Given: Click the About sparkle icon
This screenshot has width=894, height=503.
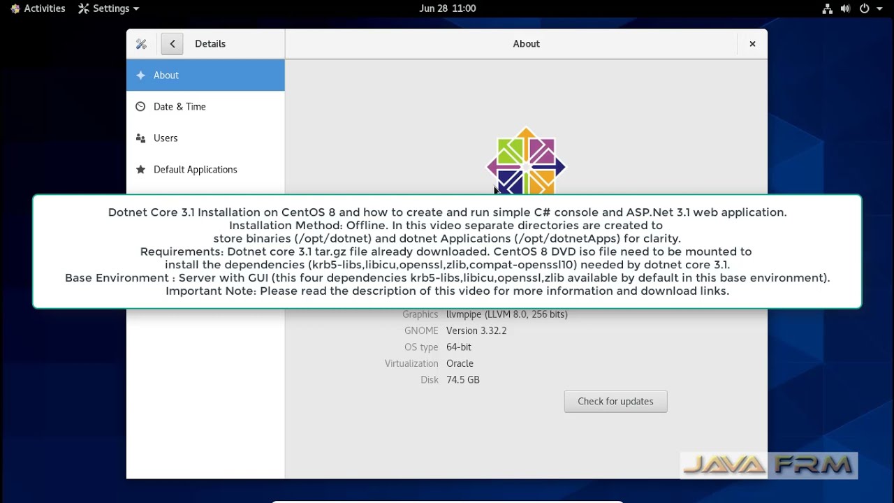Looking at the screenshot, I should point(140,75).
